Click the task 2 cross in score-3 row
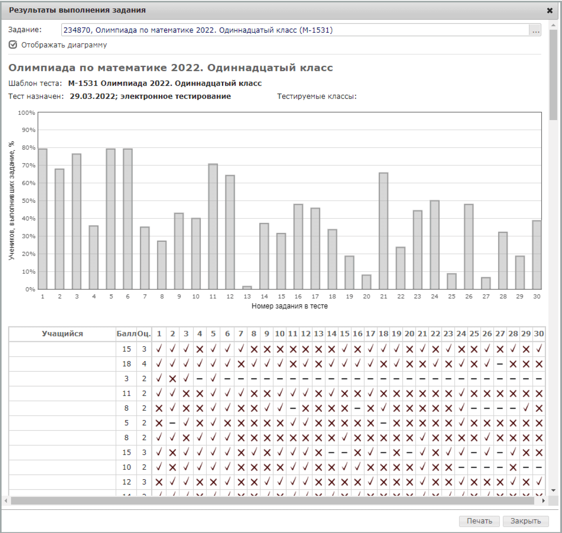Image resolution: width=562 pixels, height=533 pixels. 173,379
